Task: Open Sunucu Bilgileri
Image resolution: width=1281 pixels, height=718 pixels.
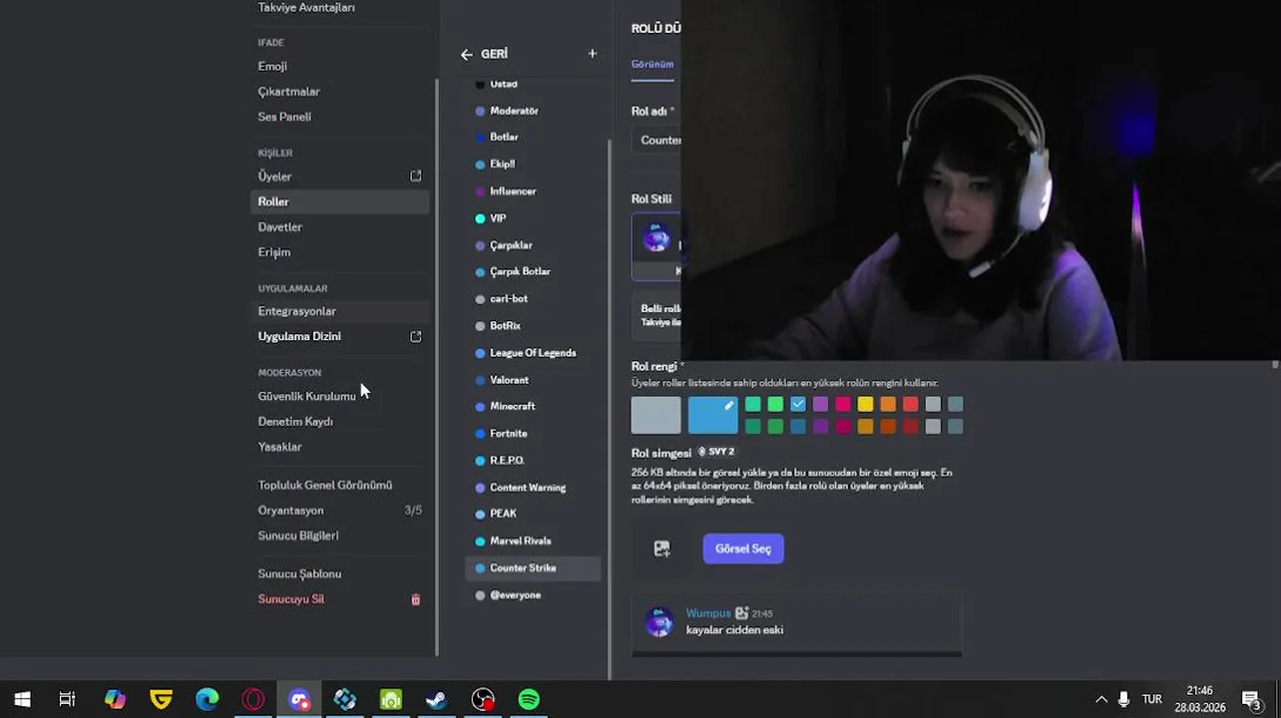Action: click(x=297, y=536)
